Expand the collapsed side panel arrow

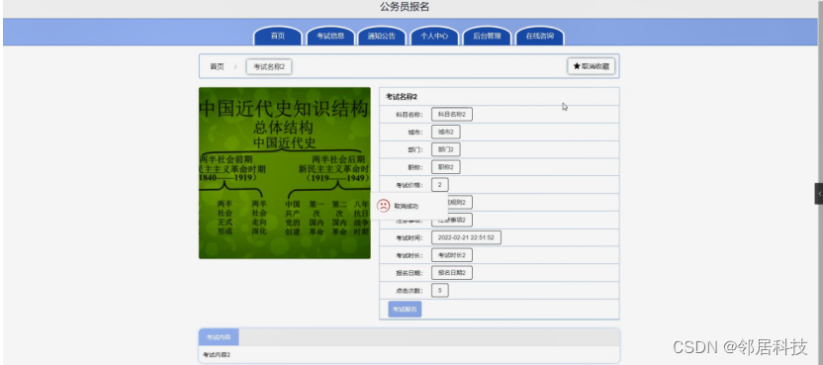819,194
